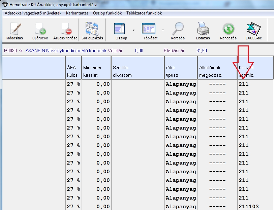
Task: Select the cell containing 211103
Action: click(249, 207)
